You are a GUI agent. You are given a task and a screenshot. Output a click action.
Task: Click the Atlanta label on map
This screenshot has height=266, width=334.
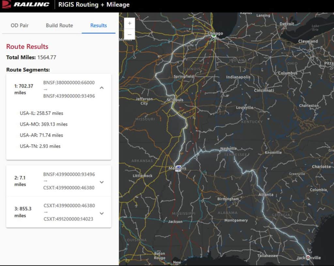[266, 195]
